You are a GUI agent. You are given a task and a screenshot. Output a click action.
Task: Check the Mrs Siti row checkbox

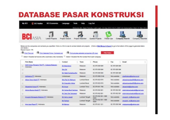(23, 70)
